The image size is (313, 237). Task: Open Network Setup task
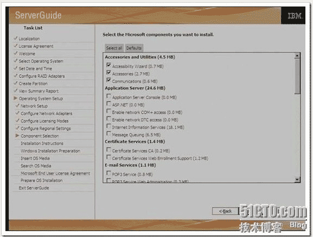pyautogui.click(x=34, y=106)
